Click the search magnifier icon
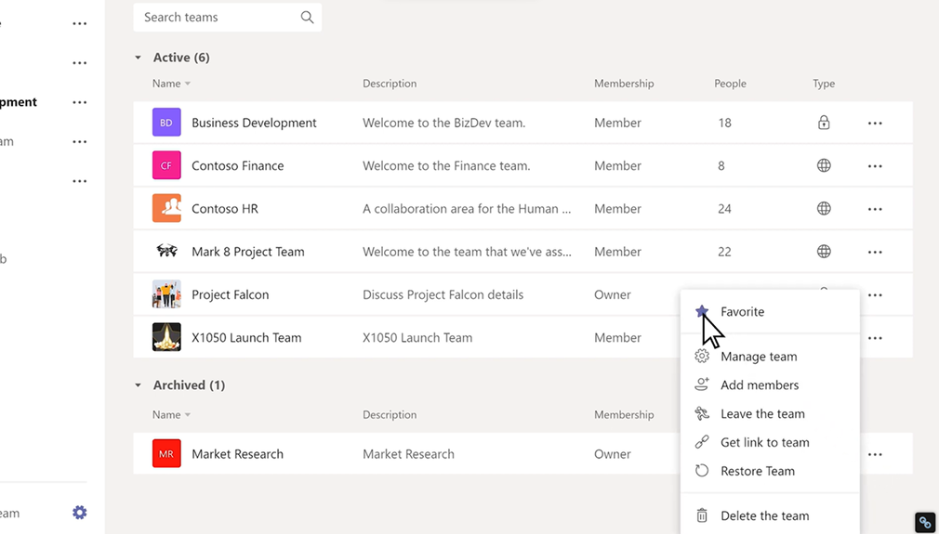Viewport: 939px width, 534px height. (x=307, y=18)
